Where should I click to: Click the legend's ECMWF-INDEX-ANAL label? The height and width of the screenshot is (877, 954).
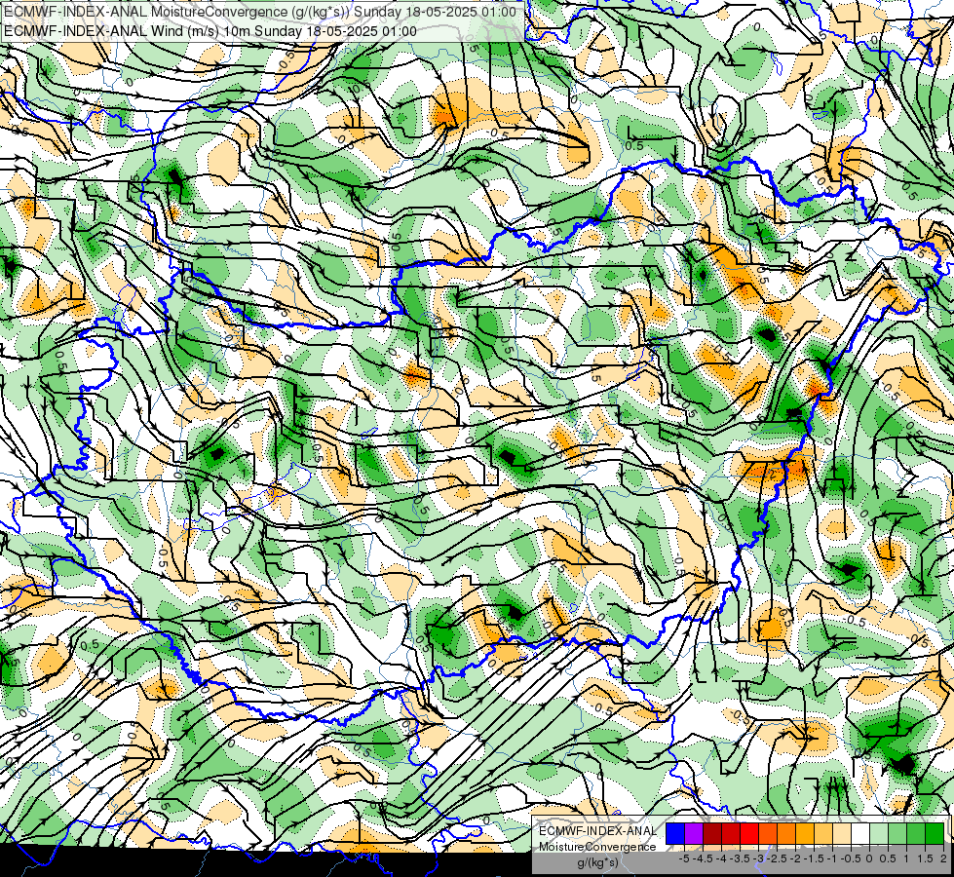[x=598, y=831]
